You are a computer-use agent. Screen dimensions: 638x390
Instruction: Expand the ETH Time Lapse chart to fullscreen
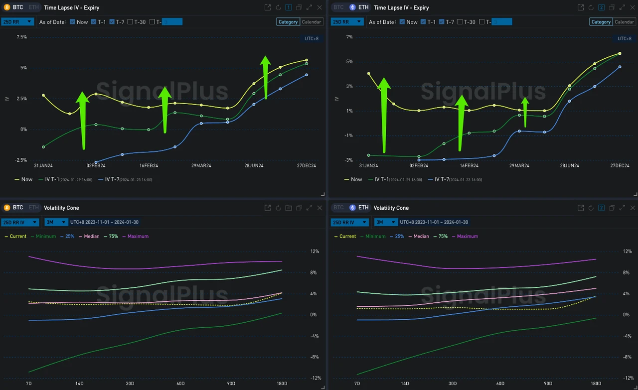click(x=622, y=7)
